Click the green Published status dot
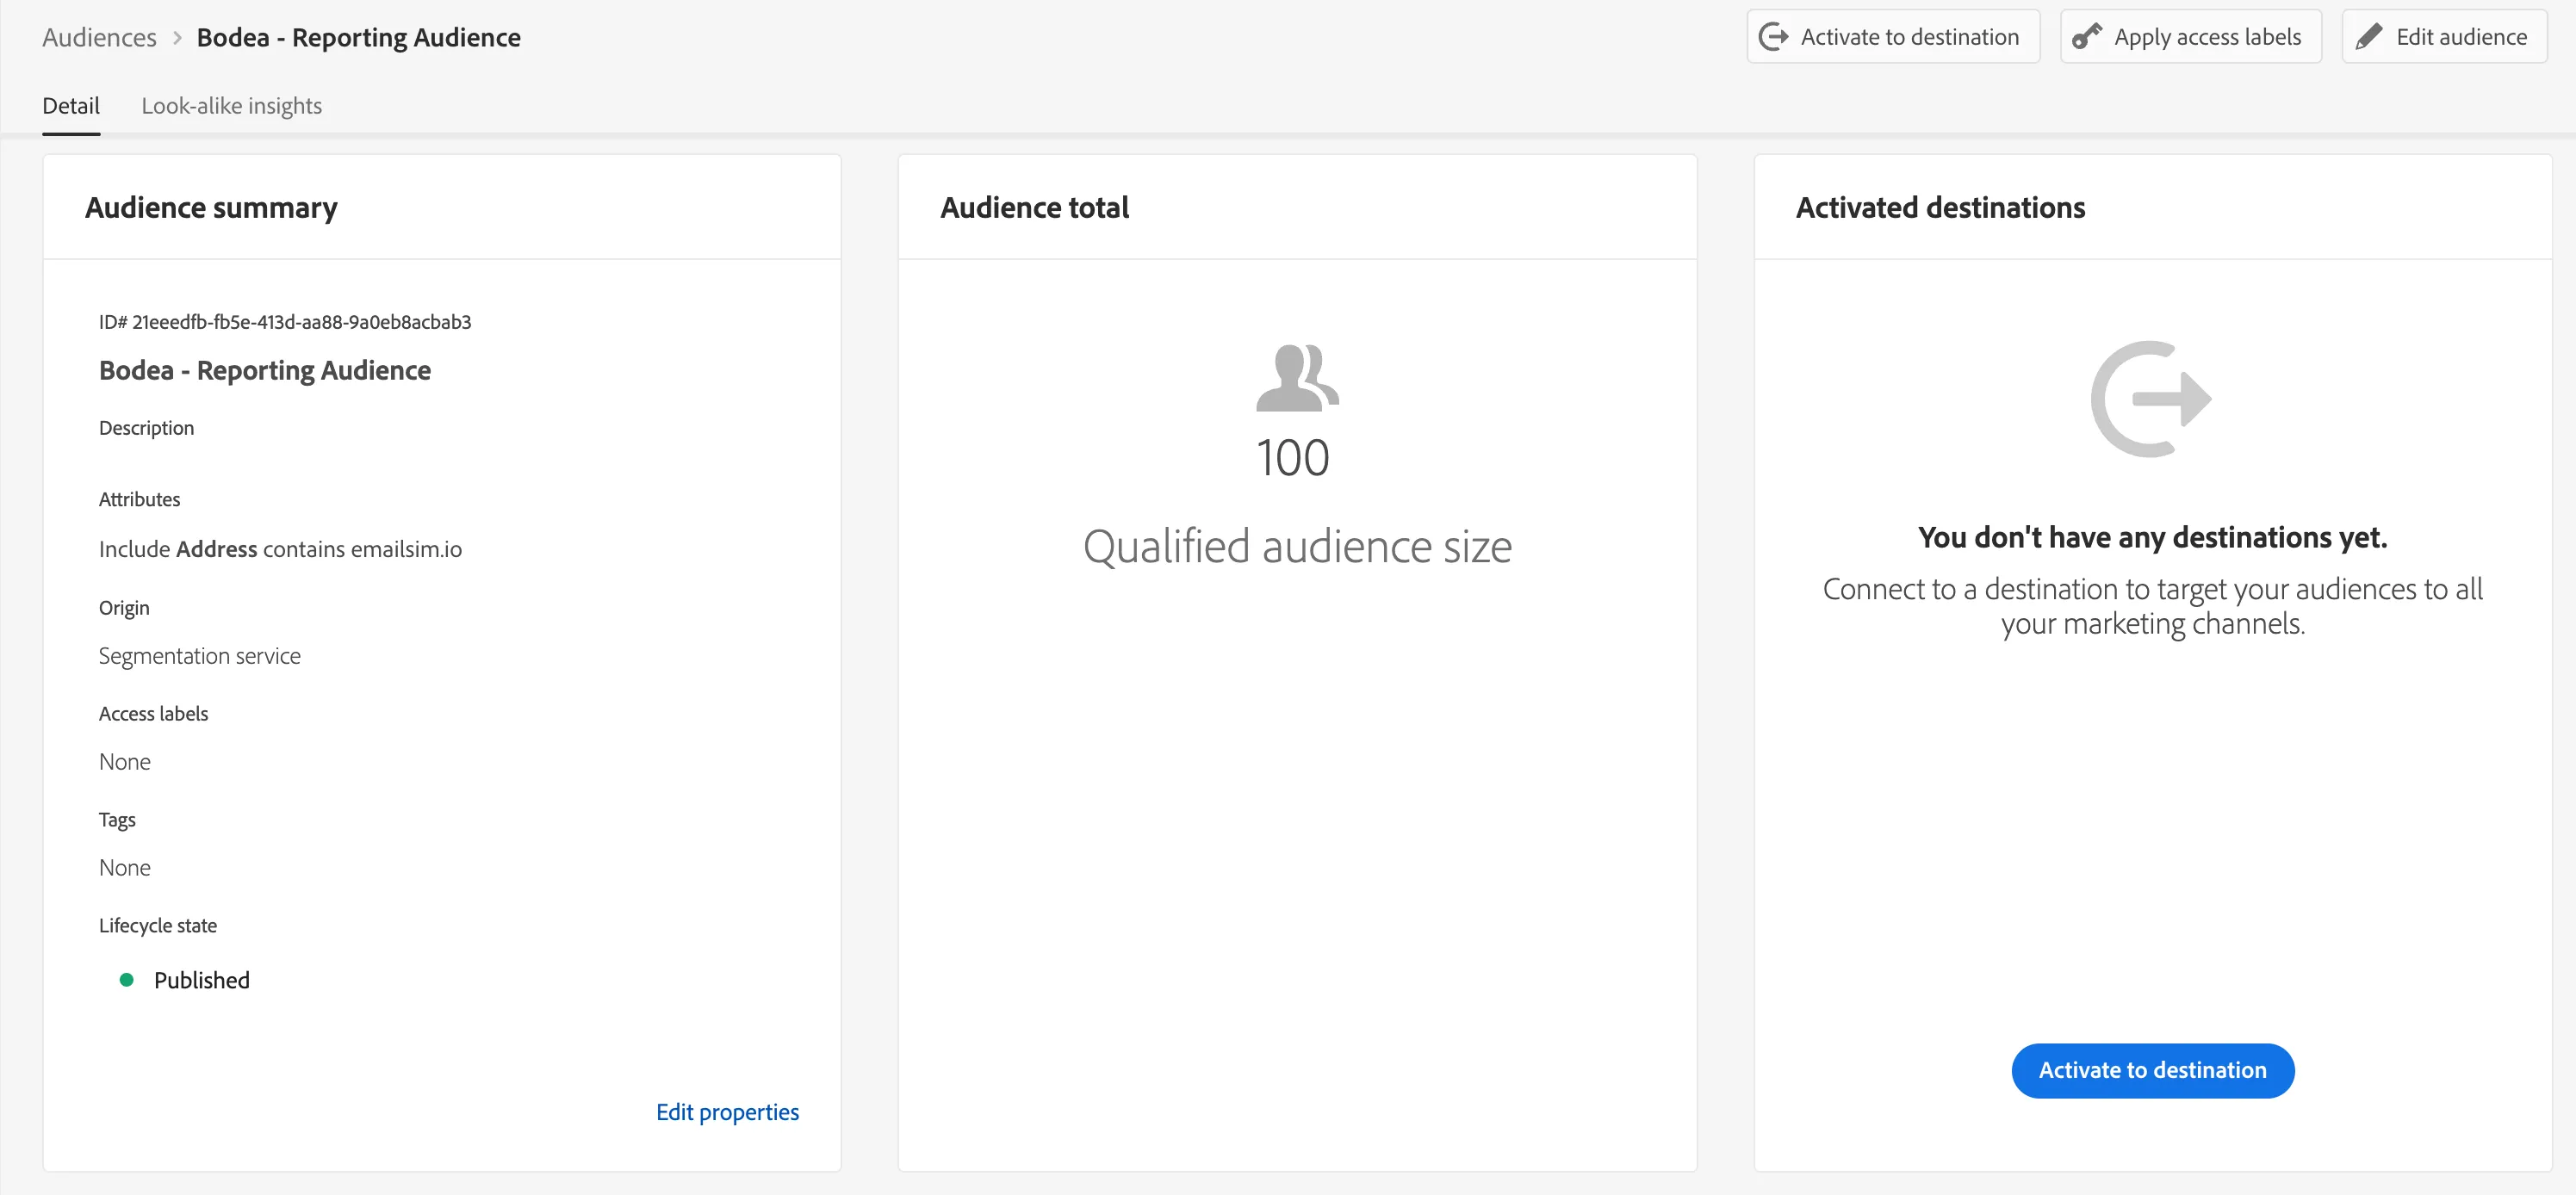This screenshot has height=1195, width=2576. coord(126,980)
